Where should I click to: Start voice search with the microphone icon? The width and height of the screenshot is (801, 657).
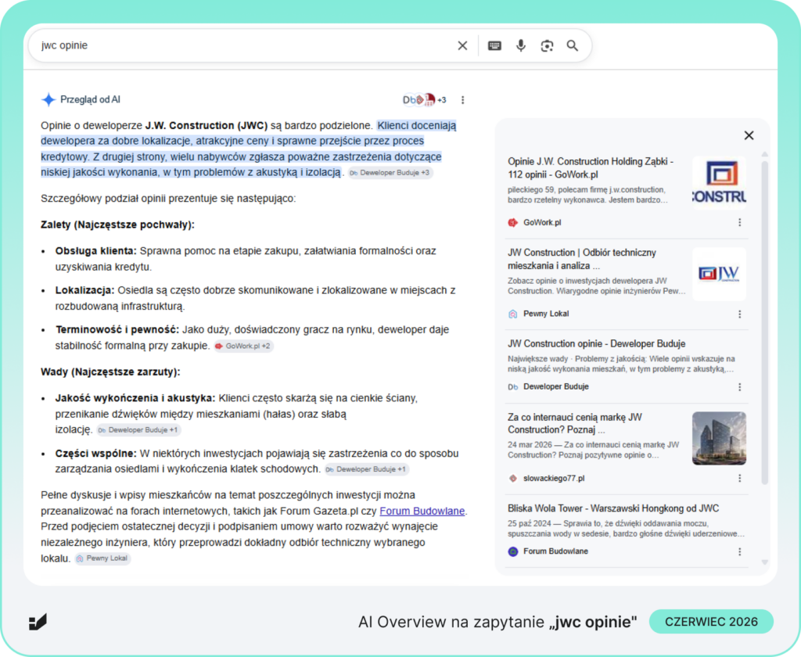(520, 46)
